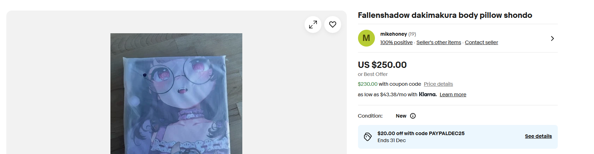Open mikehoney seller profile name
This screenshot has width=594, height=154.
pos(394,34)
